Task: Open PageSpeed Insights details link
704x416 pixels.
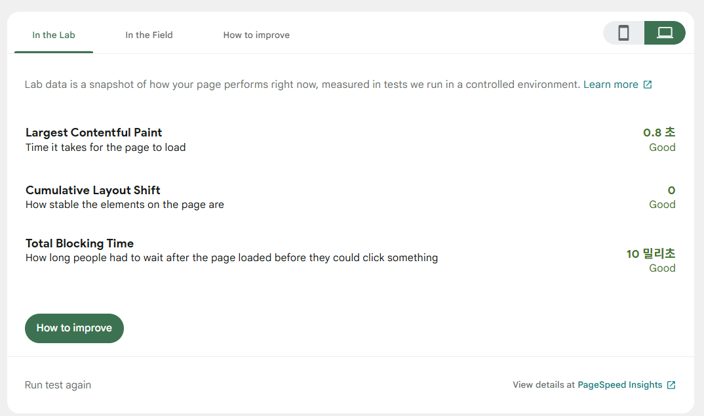Action: click(x=619, y=385)
